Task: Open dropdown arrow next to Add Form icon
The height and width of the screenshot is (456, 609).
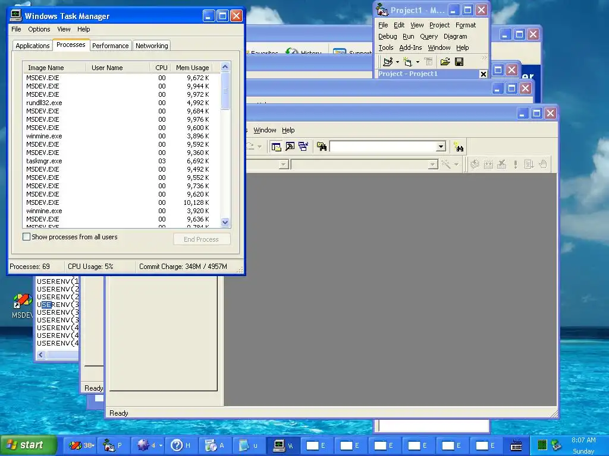Action: pos(417,62)
